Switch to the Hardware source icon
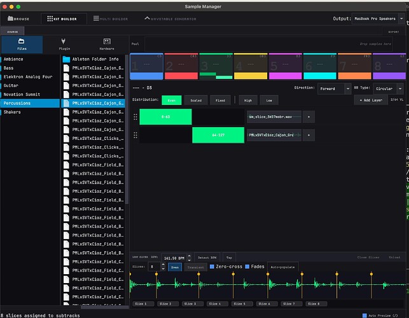Viewport: 409px width, 318px height. pos(107,45)
